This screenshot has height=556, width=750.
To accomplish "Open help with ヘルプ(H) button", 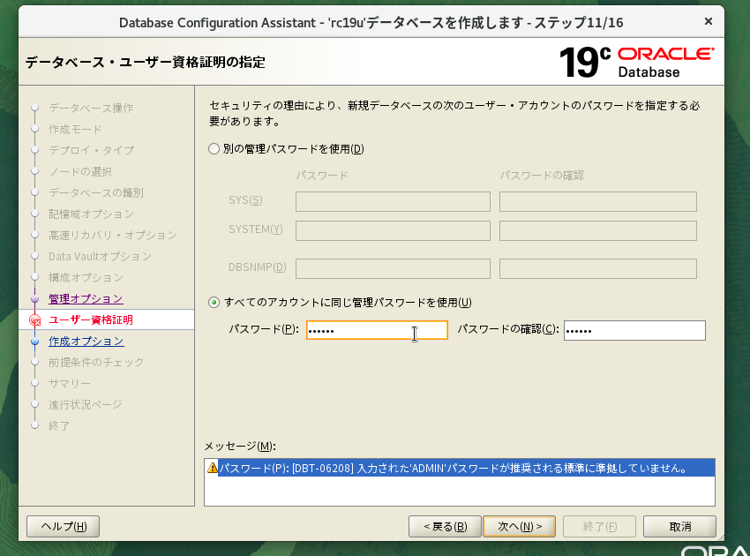I will point(64,526).
